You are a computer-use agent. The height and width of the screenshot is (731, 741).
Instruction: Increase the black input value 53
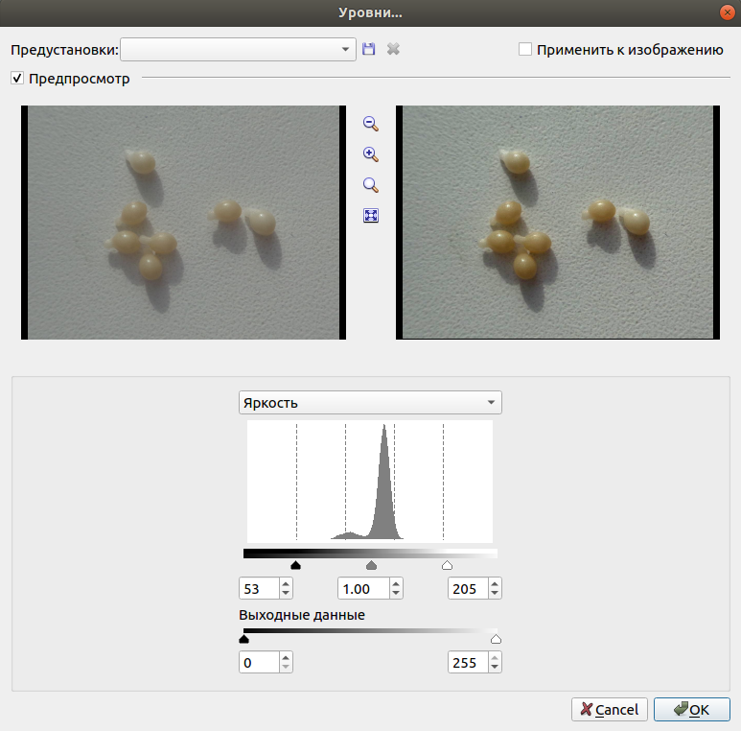286,583
